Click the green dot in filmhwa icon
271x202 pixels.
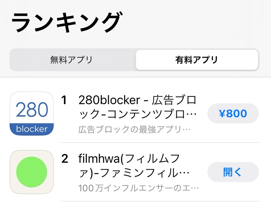point(32,172)
